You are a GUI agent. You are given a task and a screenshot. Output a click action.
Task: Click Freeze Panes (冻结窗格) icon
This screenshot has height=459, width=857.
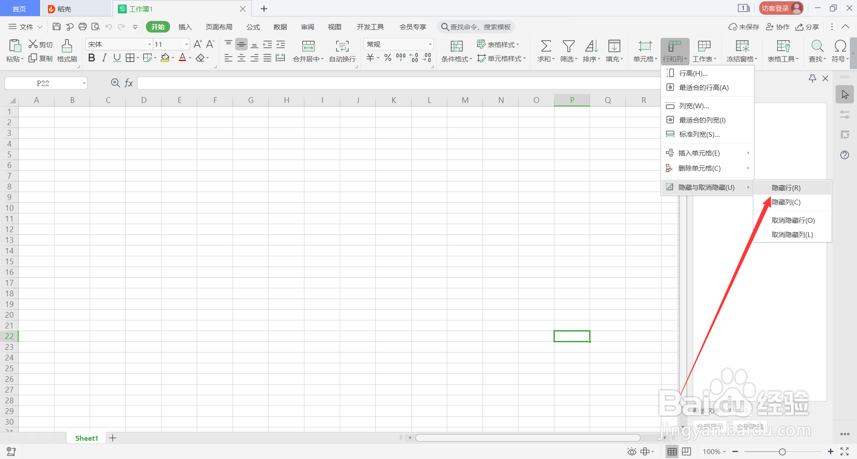pos(742,46)
